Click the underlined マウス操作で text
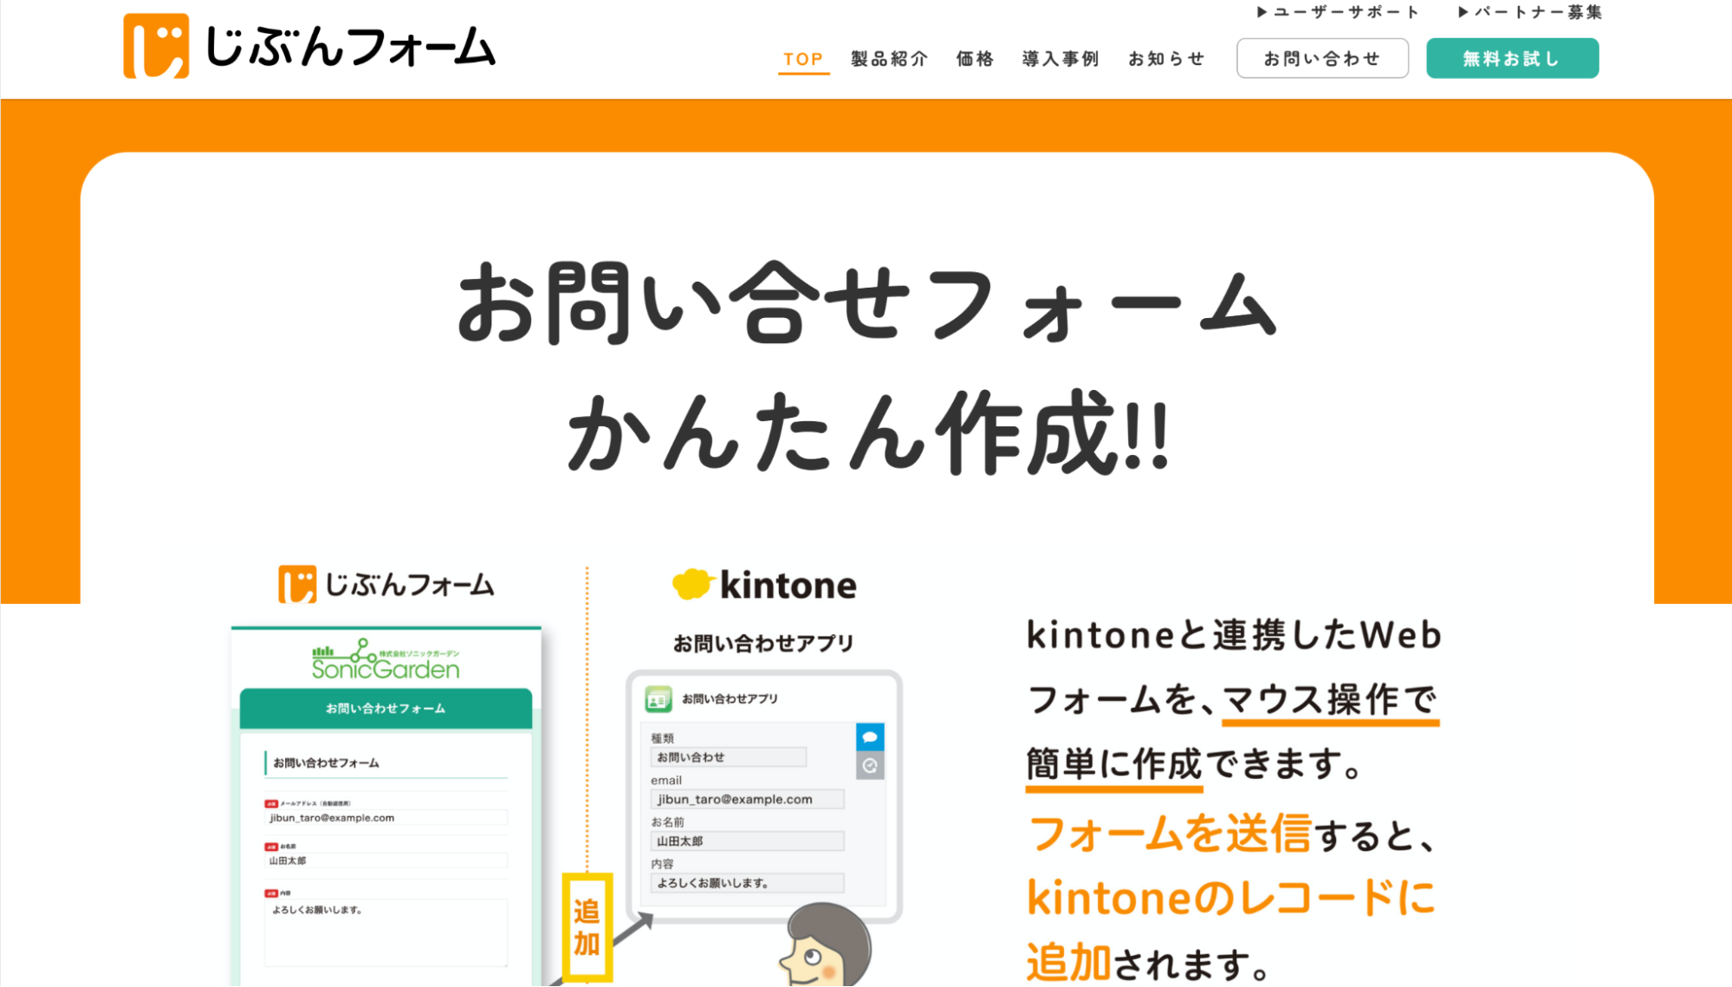The height and width of the screenshot is (987, 1732). 1331,700
